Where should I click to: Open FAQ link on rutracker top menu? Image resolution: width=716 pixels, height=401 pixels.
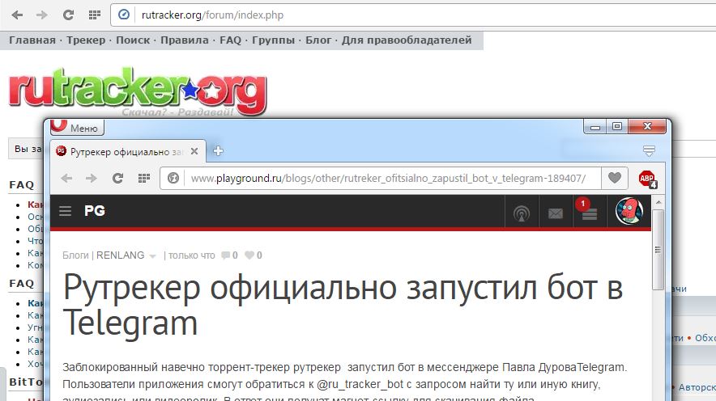pyautogui.click(x=230, y=40)
